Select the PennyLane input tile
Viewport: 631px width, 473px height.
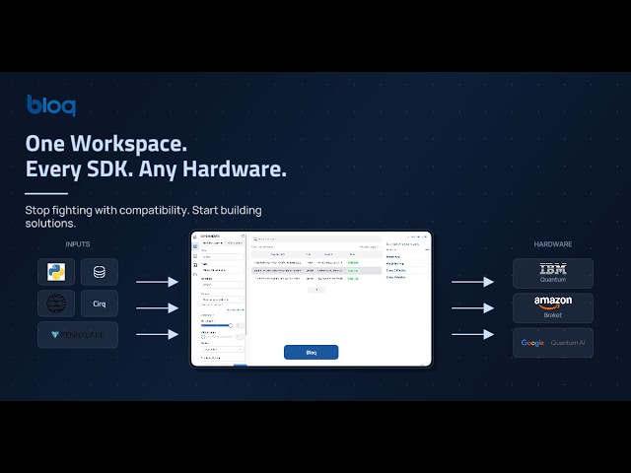pos(78,335)
